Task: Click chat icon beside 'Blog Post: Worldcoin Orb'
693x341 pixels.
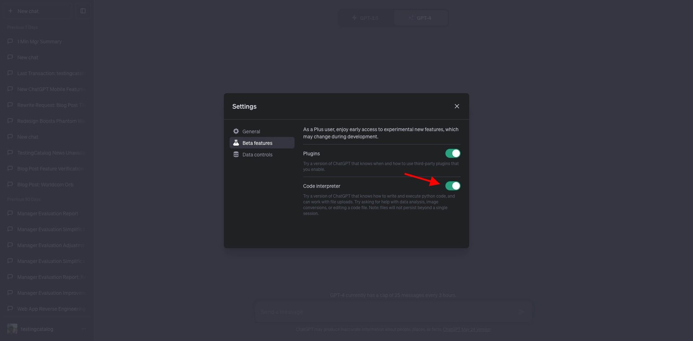Action: [x=10, y=184]
